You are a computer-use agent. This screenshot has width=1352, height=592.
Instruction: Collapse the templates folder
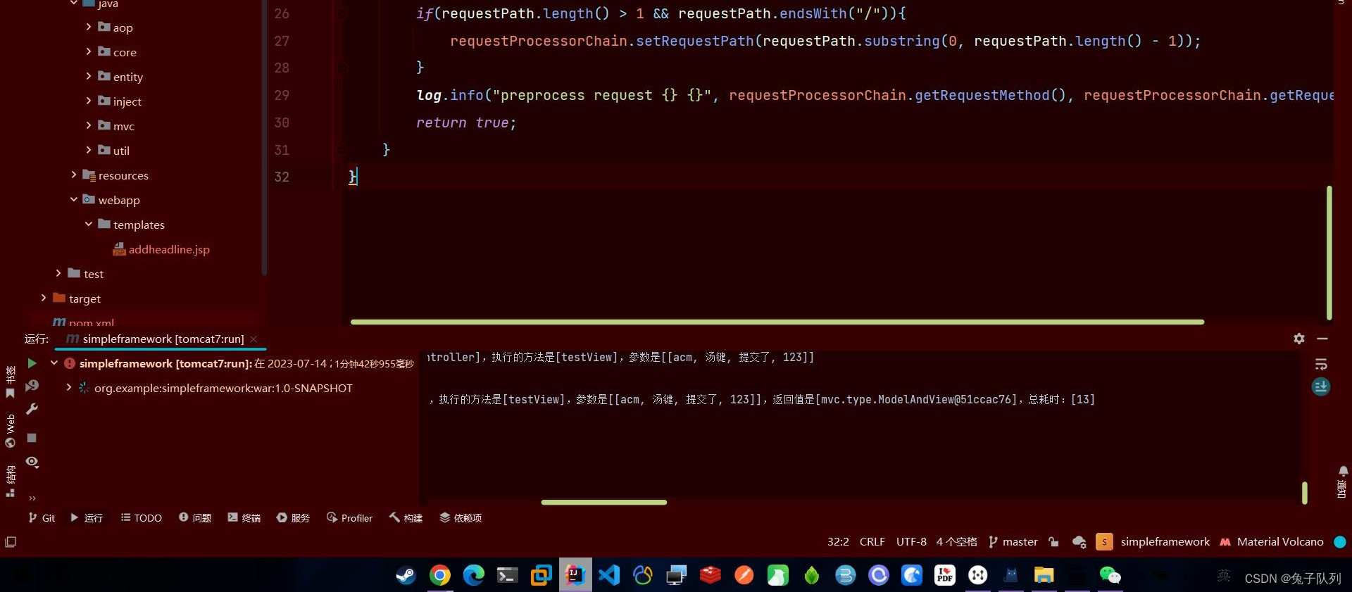tap(88, 224)
